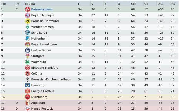
Task: Click the Bayer Leverkusen crest icon
Action: [27, 44]
